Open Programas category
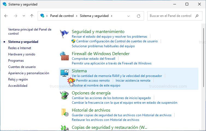Screen dimensions: 206x131 click(x=16, y=61)
